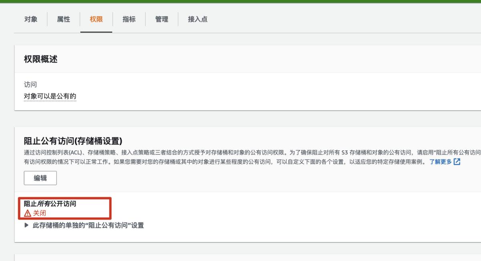Open the 对象 tab
Screen dimensions: 481x261
(x=31, y=19)
